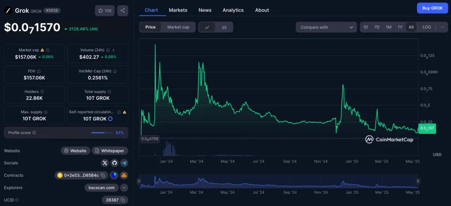Copy the UCID 28387
Viewport: 451px width, 206px height.
tap(123, 200)
